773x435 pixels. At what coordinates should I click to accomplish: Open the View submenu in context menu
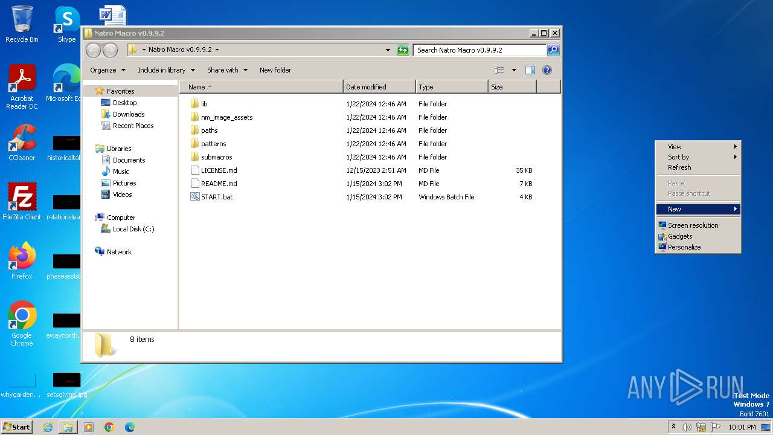[698, 147]
